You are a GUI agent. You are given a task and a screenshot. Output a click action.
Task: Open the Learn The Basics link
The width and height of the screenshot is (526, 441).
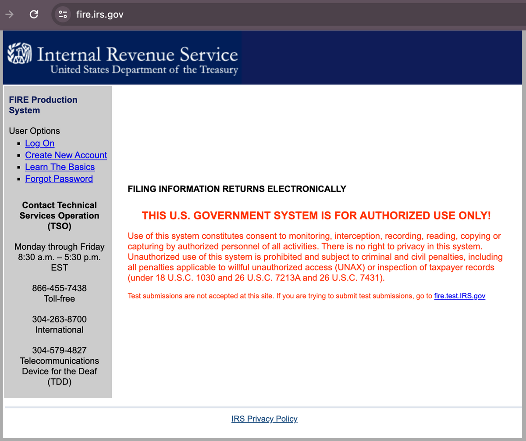coord(60,167)
